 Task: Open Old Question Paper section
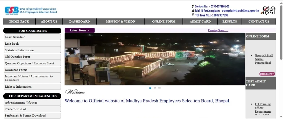click(x=32, y=57)
